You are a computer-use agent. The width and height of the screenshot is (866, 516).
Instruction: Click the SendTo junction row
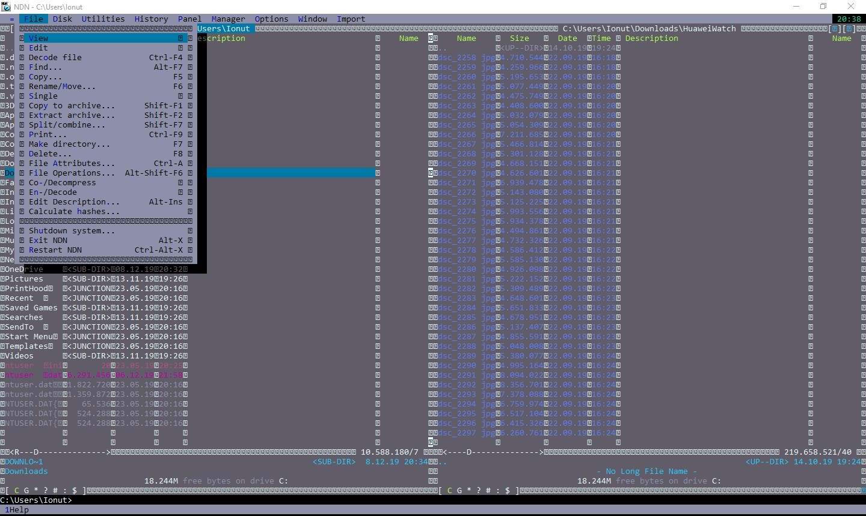(x=94, y=327)
